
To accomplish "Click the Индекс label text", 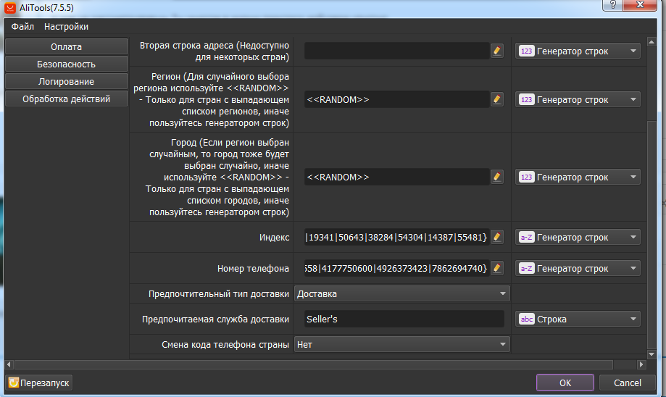I will [275, 238].
